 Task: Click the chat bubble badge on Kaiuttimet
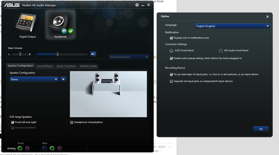(x=65, y=31)
